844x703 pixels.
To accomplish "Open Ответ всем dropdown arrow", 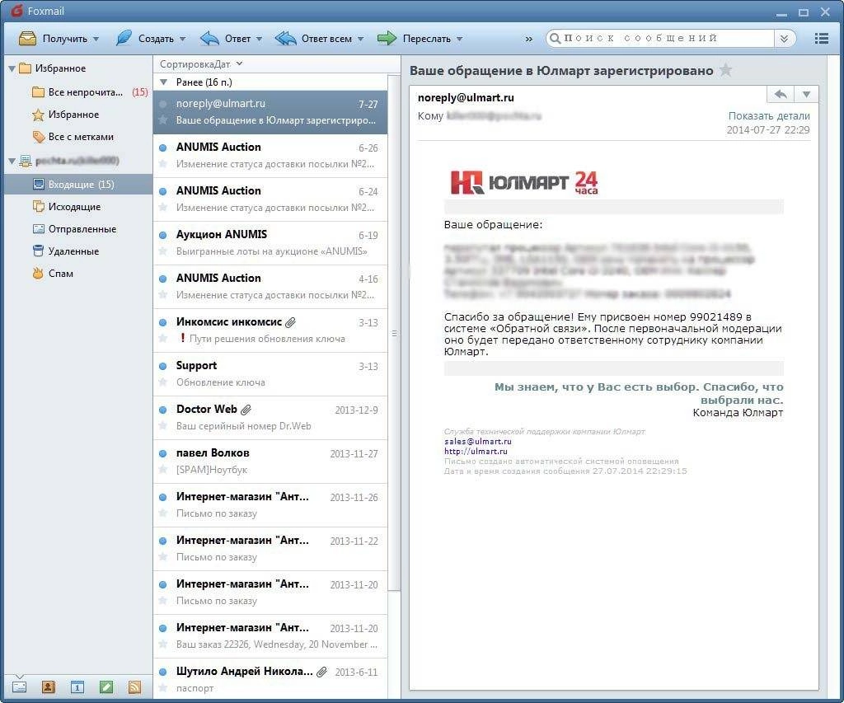I will coord(361,39).
